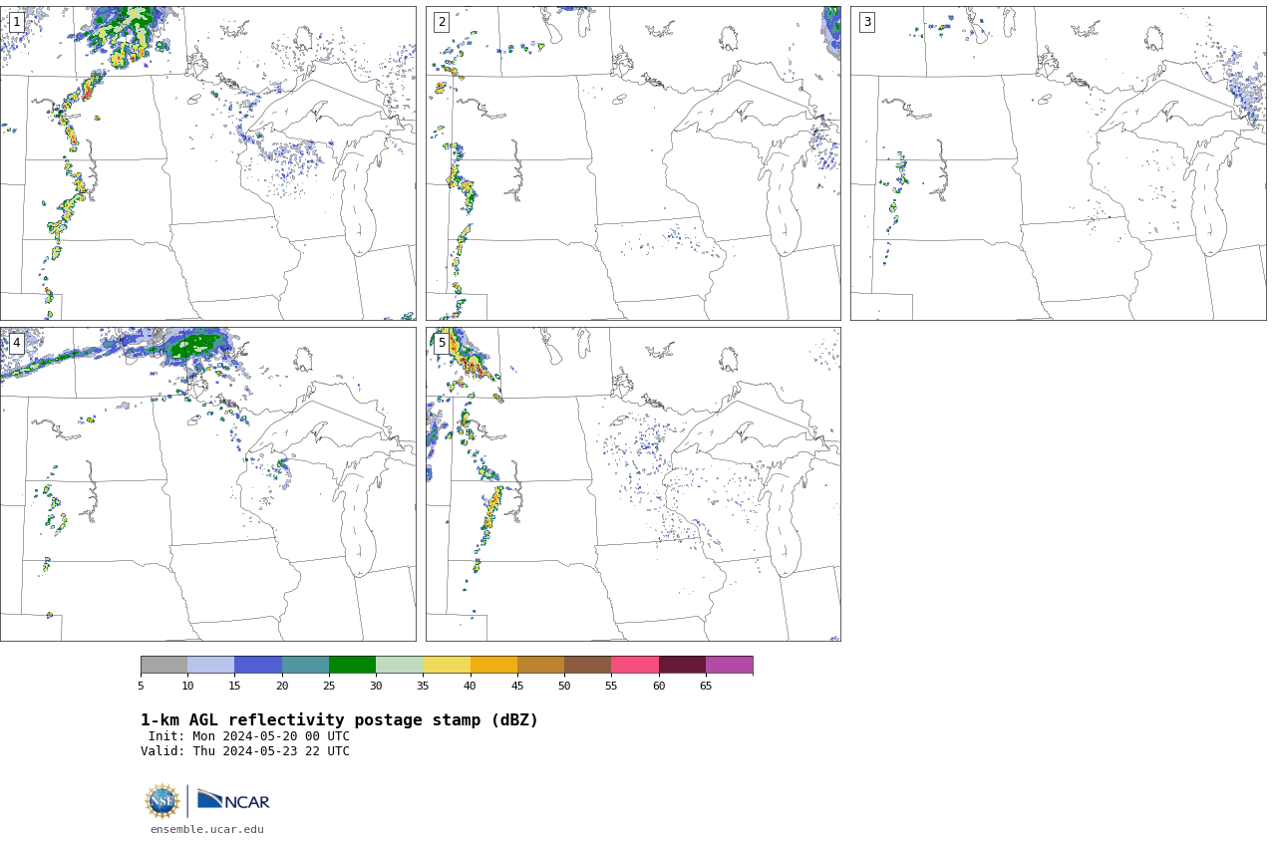Click the NSF logo icon
The height and width of the screenshot is (841, 1276).
162,801
